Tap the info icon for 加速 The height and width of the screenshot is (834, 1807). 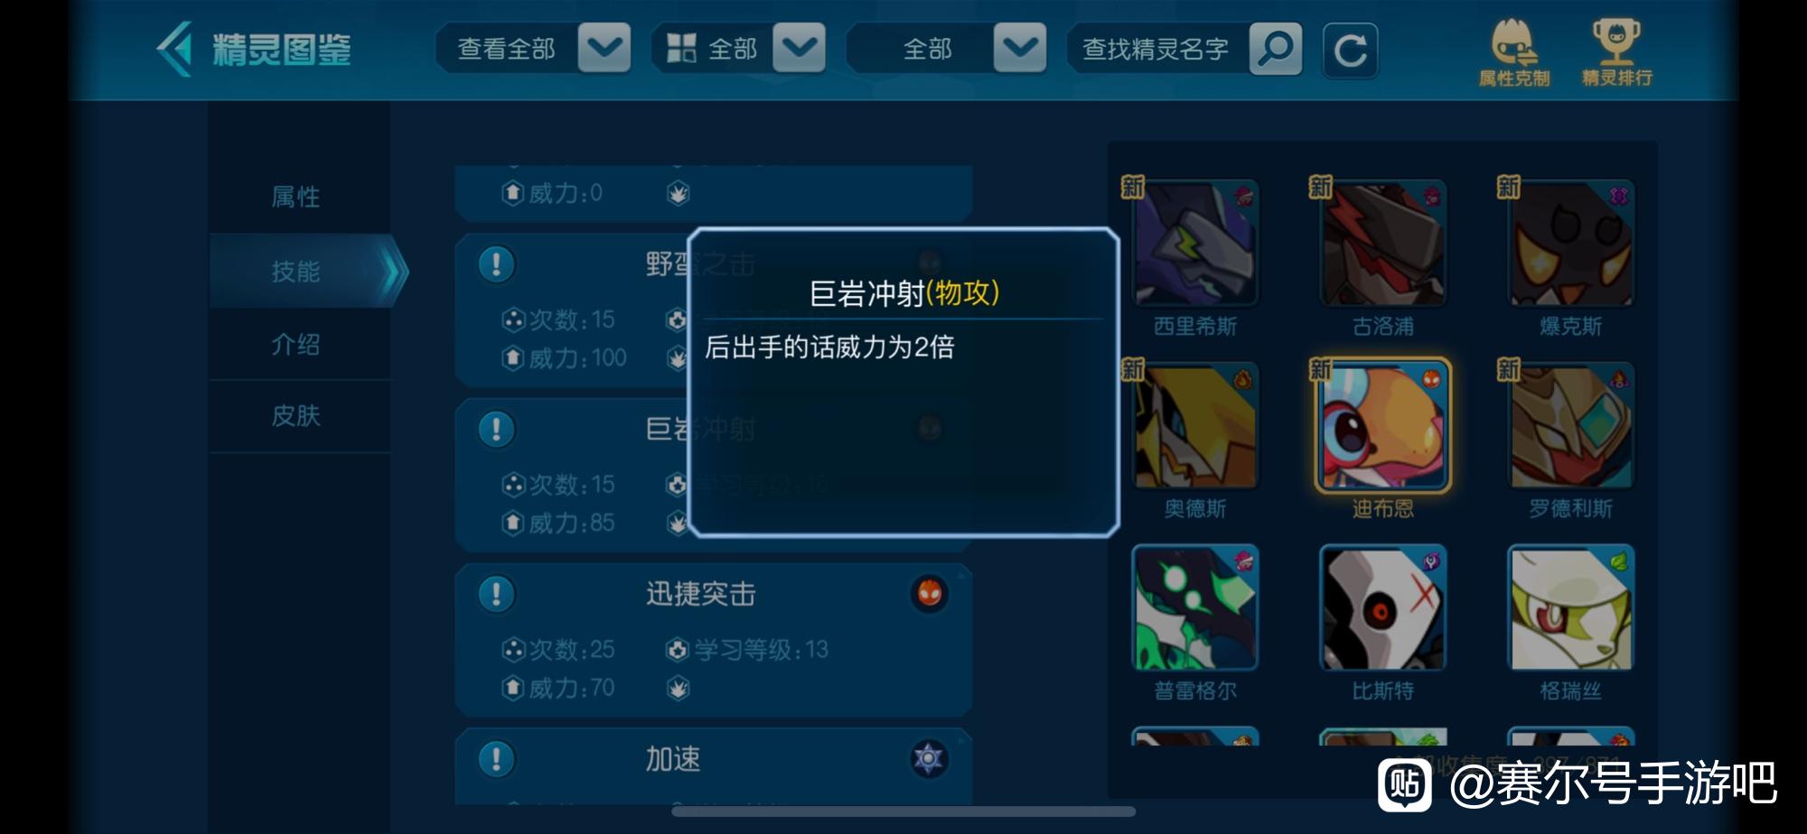click(x=496, y=759)
